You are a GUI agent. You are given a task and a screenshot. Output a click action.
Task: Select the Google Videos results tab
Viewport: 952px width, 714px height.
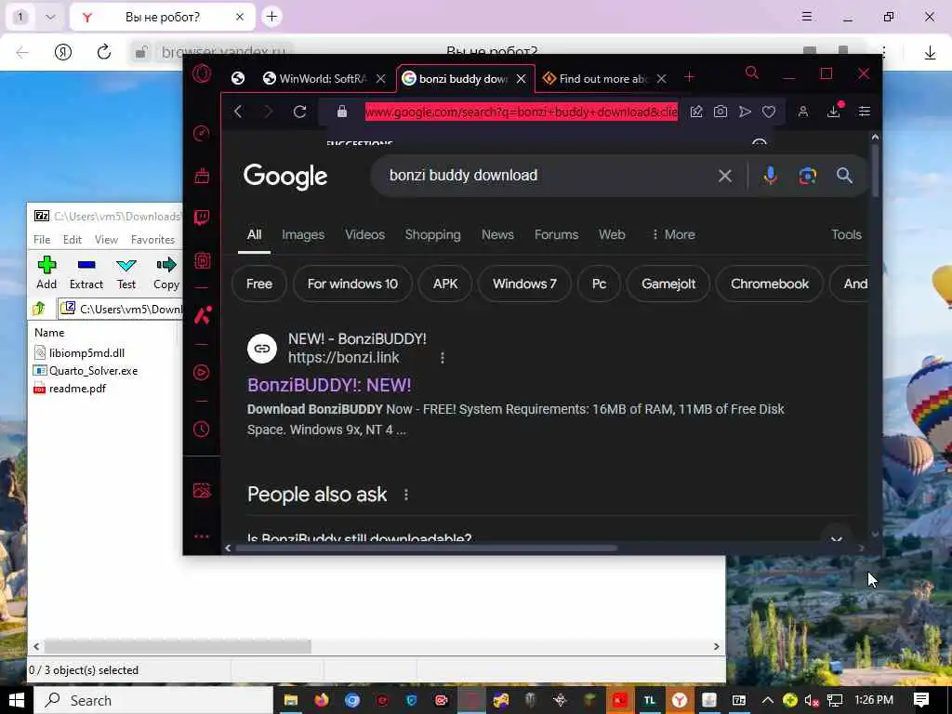tap(364, 234)
